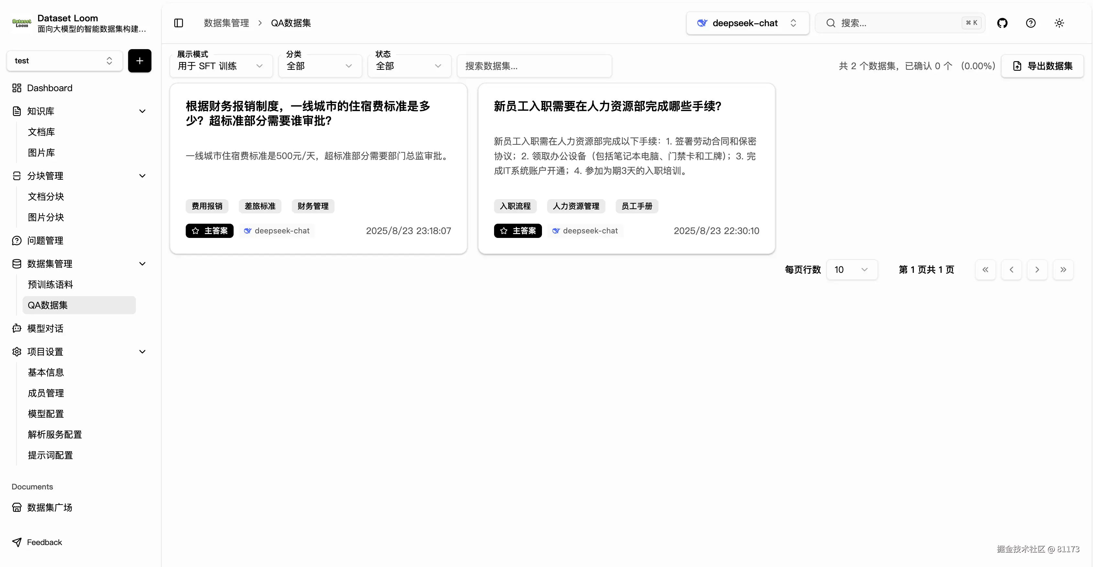The height and width of the screenshot is (567, 1093).
Task: Open the 分块管理 chunk management section
Action: click(x=45, y=176)
